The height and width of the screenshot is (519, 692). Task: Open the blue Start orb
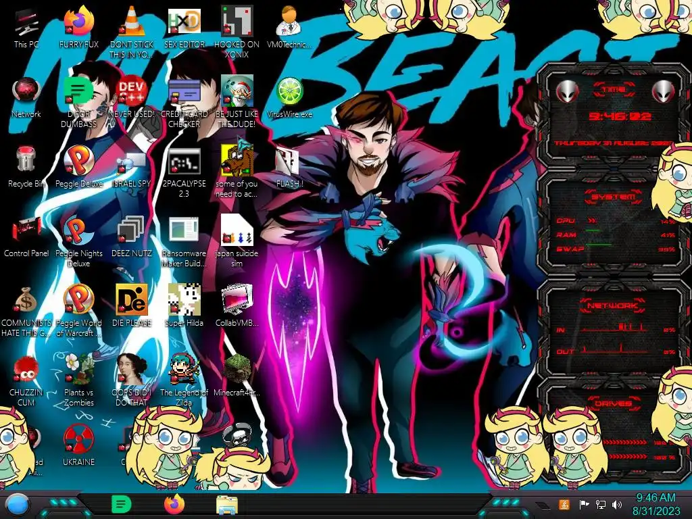click(x=18, y=505)
